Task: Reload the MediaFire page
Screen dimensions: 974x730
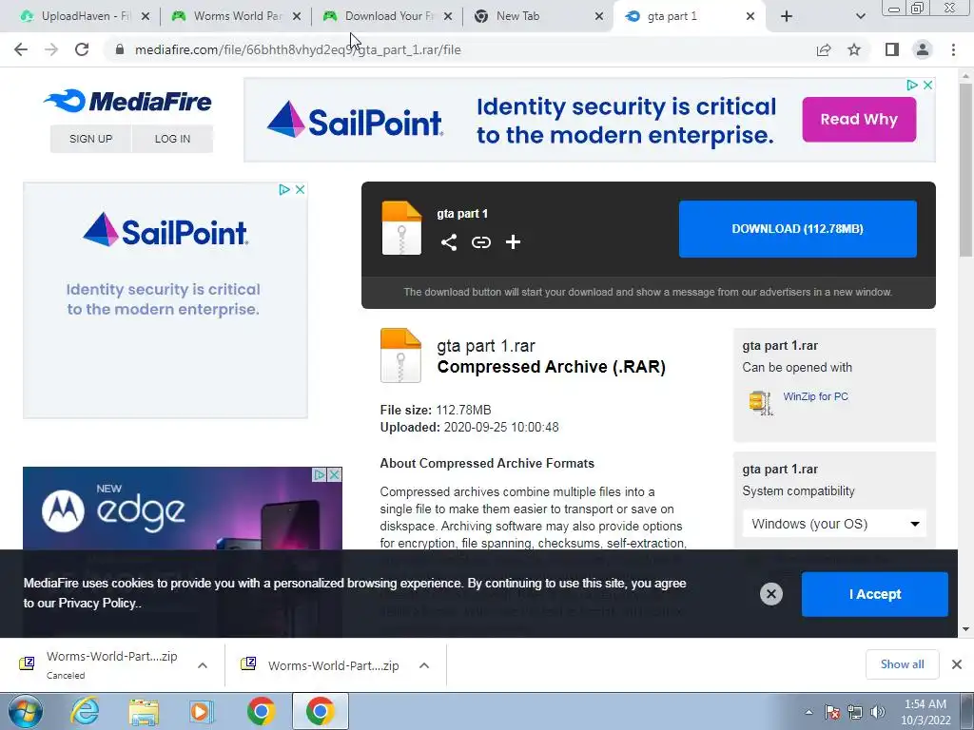Action: point(82,49)
